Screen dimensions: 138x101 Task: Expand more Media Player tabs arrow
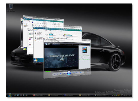[x=90, y=44]
